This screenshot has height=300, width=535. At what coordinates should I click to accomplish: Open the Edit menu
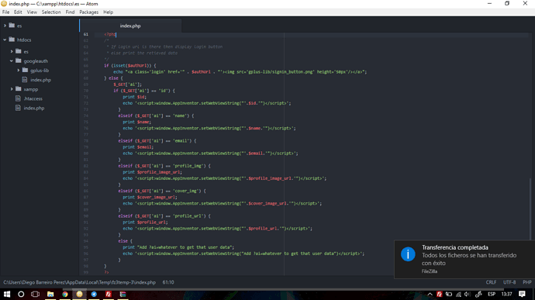pos(18,12)
